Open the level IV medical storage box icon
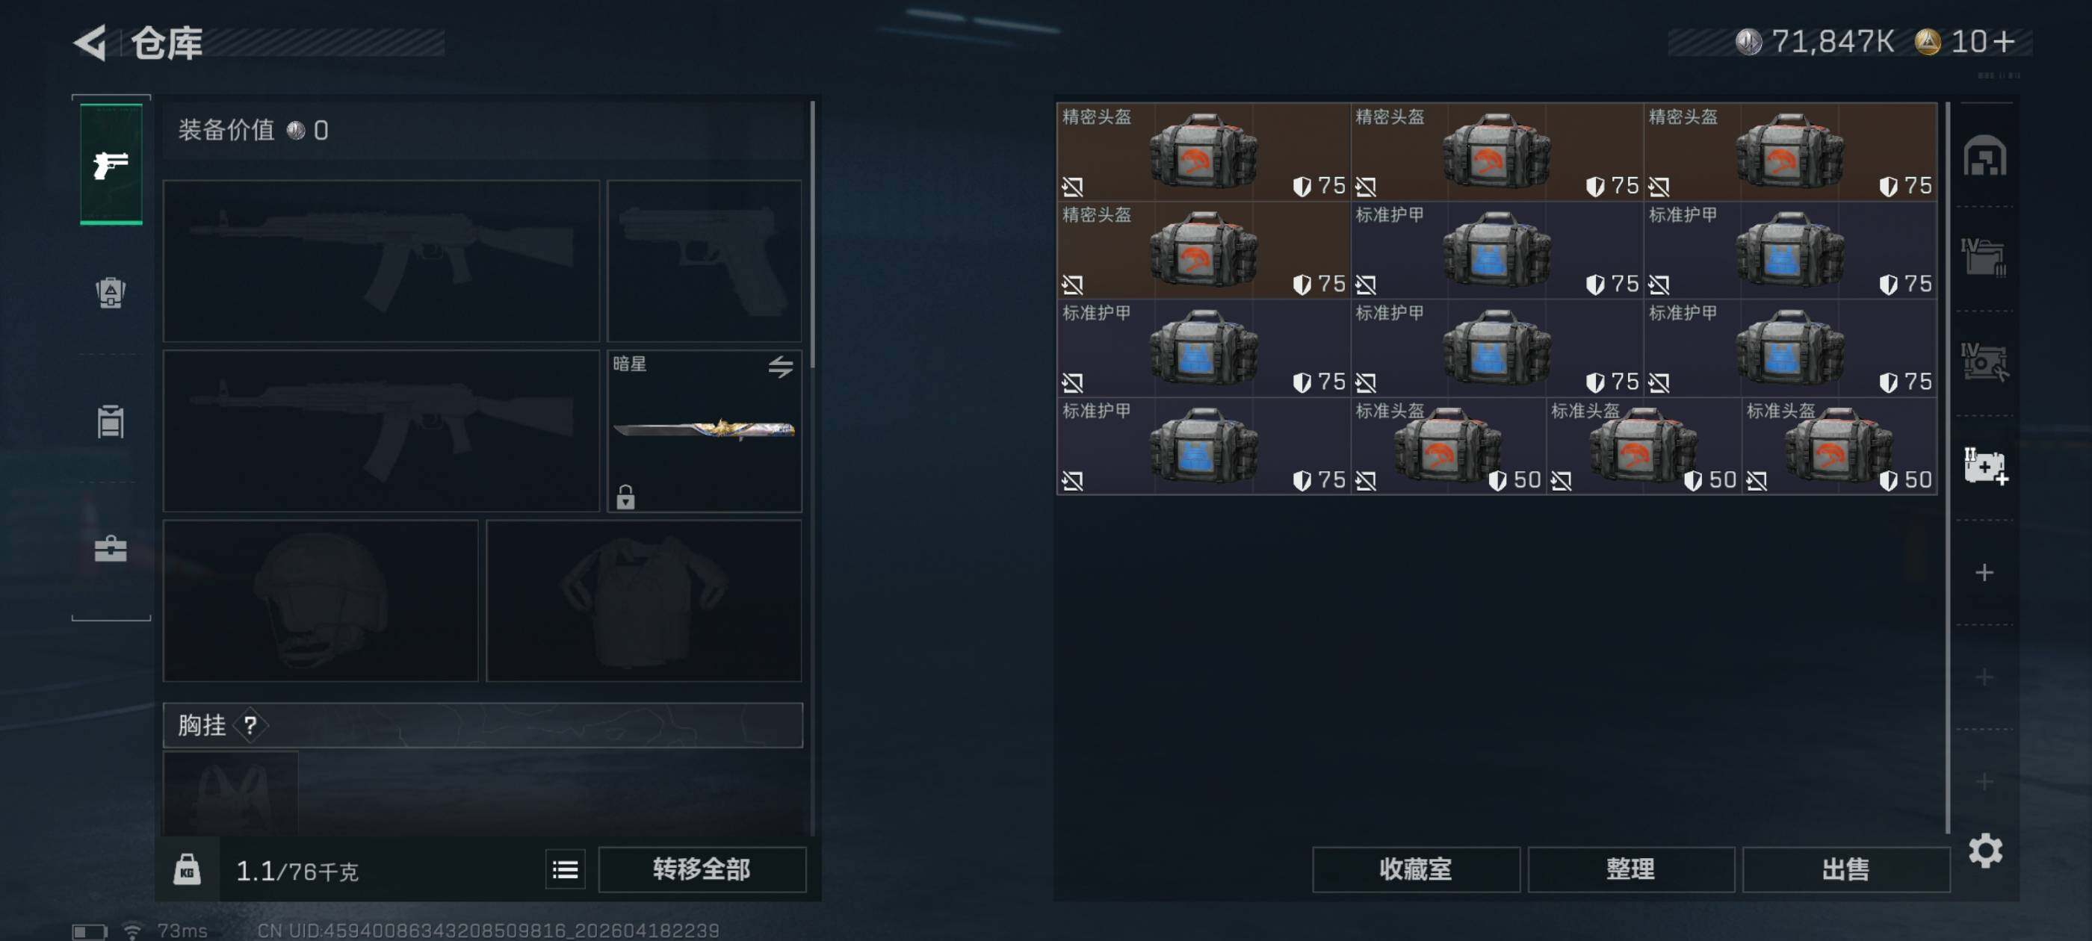Image resolution: width=2092 pixels, height=941 pixels. 1985,468
